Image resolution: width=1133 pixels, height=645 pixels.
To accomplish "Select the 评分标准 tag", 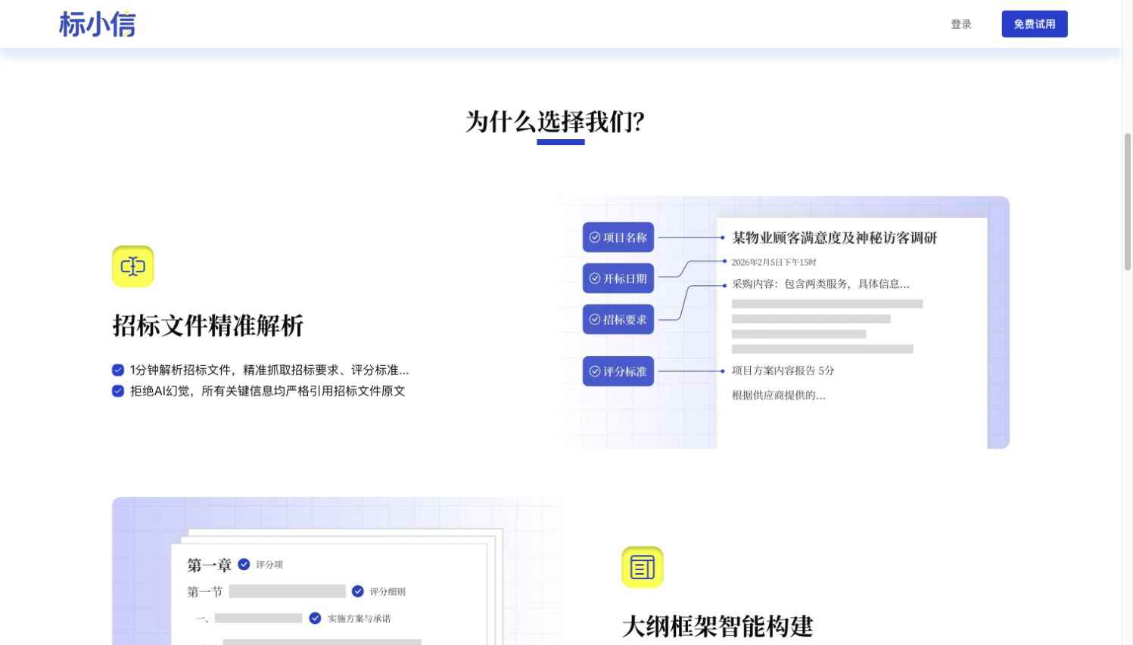I will [x=618, y=371].
